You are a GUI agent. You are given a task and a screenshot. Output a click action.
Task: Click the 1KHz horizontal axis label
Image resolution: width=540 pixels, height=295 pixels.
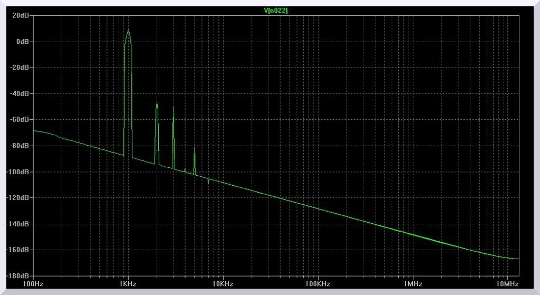pos(128,284)
